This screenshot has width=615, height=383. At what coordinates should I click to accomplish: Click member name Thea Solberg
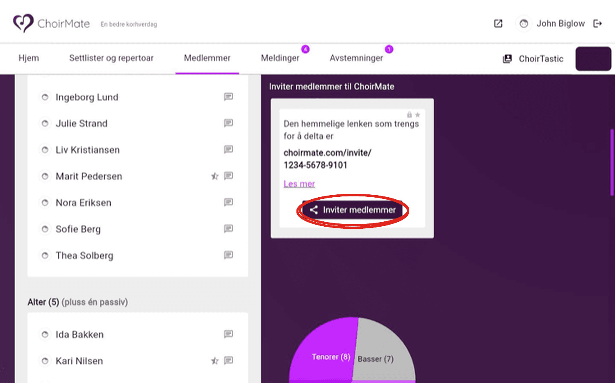coord(84,256)
